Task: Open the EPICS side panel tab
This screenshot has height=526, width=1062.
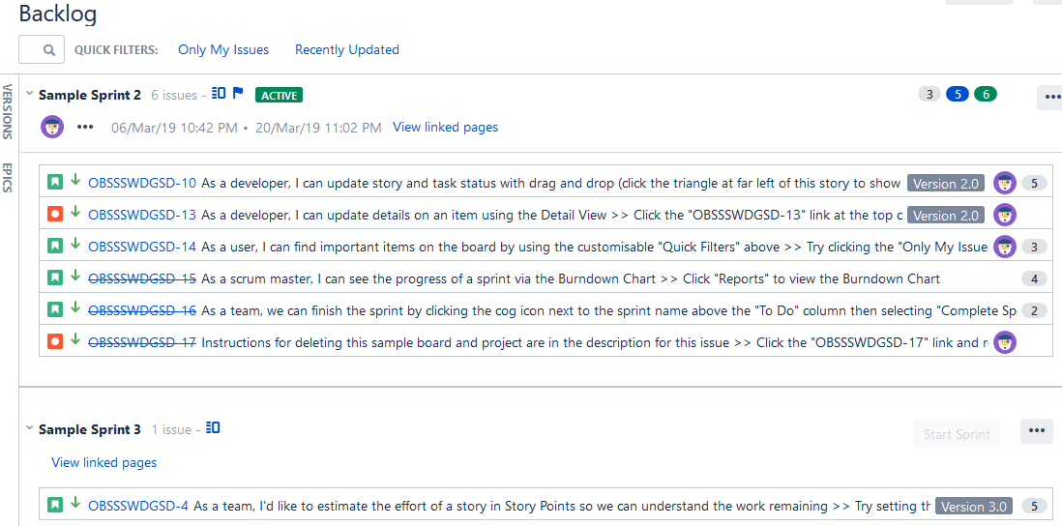Action: [8, 178]
